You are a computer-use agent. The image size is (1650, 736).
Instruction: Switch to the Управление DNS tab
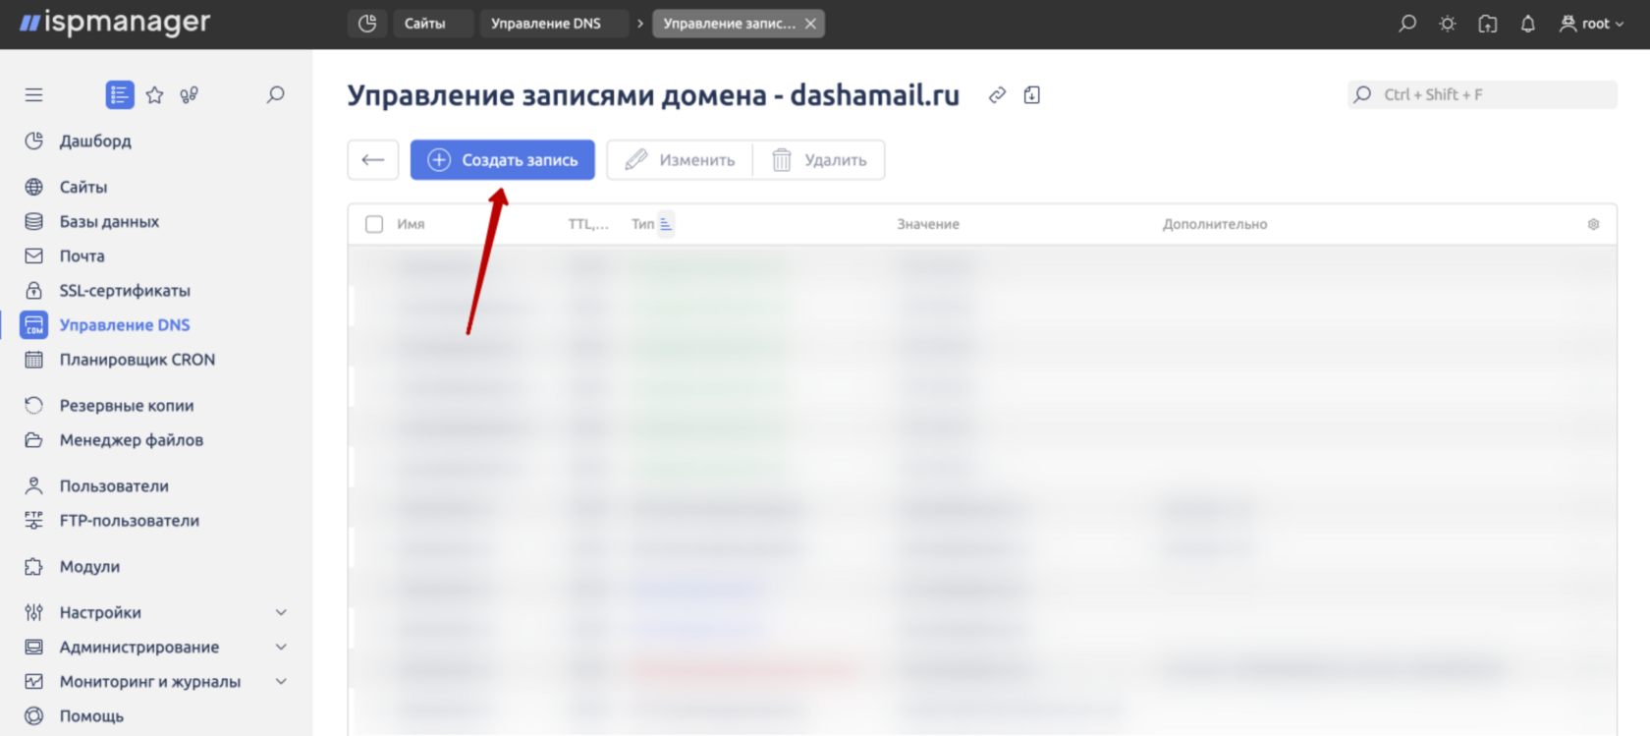click(546, 24)
